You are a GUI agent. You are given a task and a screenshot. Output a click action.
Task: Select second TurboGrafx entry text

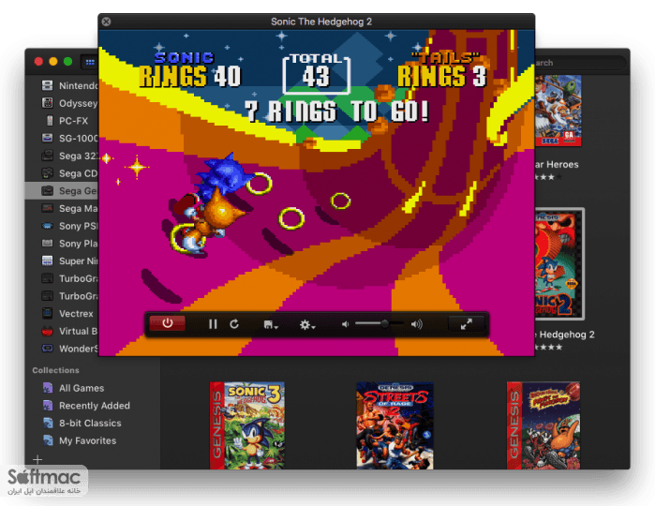pos(78,296)
